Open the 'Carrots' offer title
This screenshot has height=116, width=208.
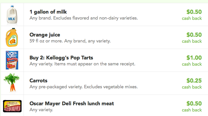(x=38, y=81)
